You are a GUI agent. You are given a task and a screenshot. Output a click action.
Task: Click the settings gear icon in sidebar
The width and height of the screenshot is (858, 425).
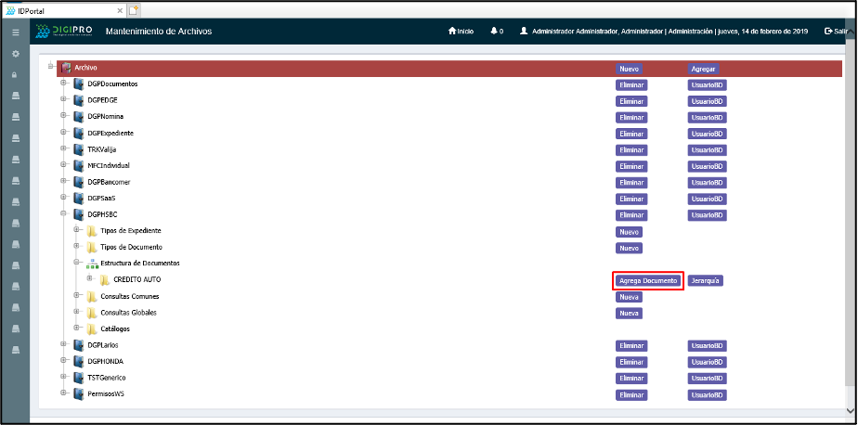15,53
